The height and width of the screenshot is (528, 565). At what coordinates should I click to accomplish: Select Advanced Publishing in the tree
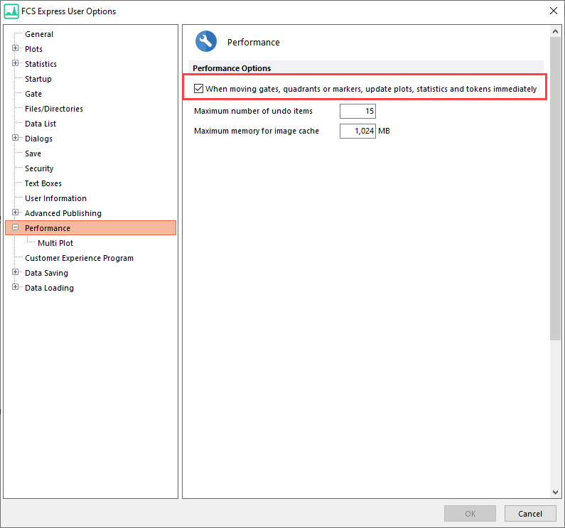pos(63,213)
